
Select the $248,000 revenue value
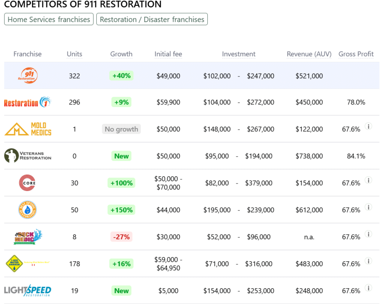[x=309, y=291]
